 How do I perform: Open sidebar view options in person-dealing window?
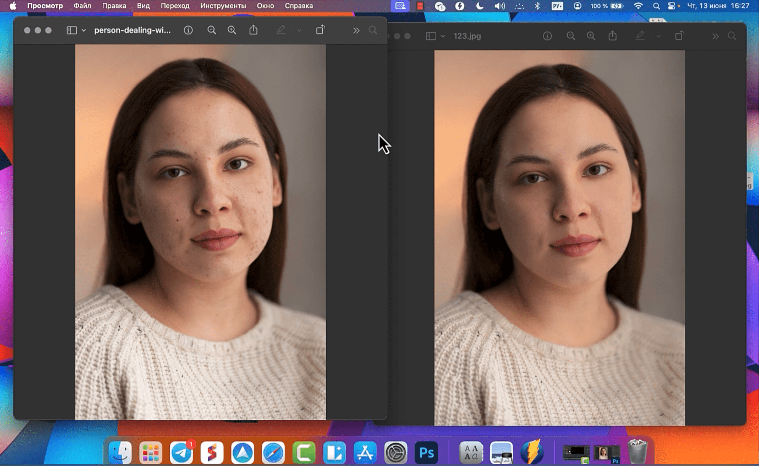point(84,30)
